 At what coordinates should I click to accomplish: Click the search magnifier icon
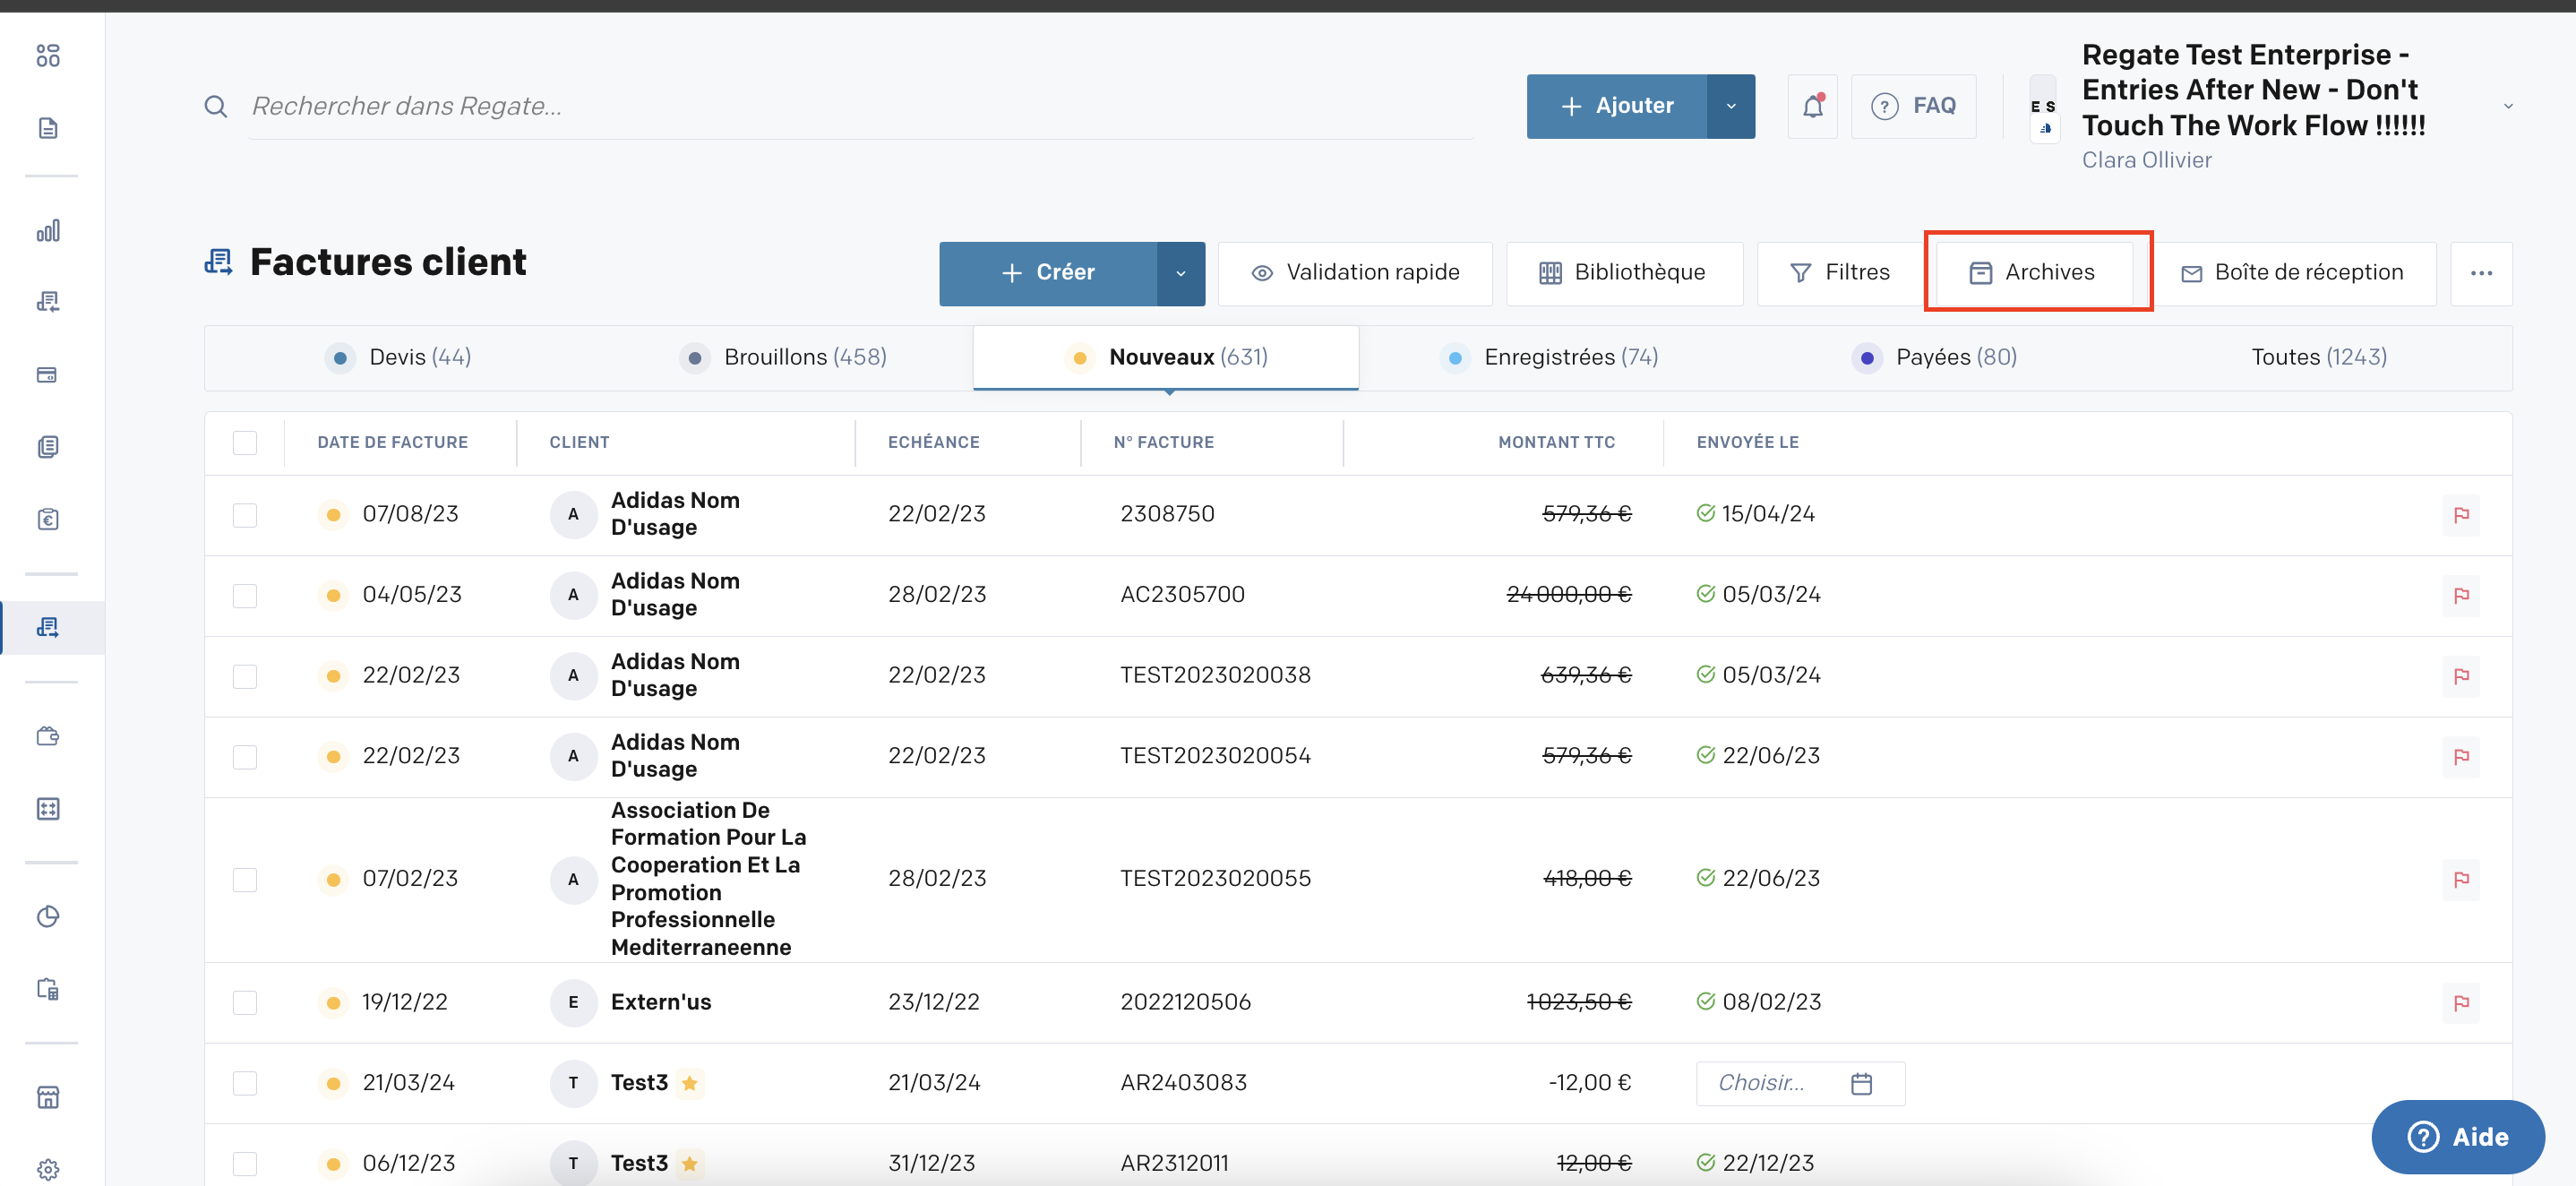tap(215, 106)
